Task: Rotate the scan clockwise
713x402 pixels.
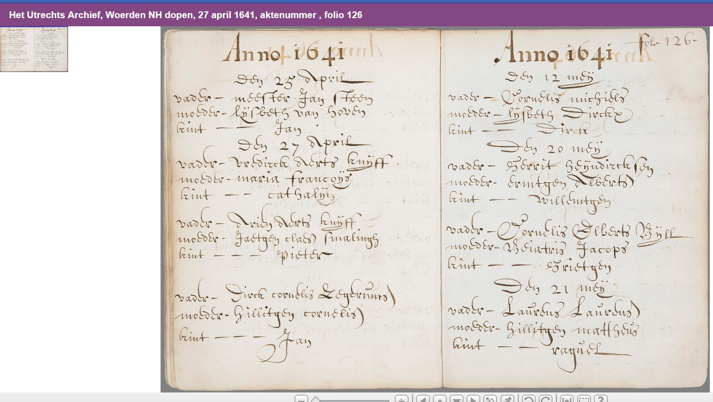Action: point(546,399)
